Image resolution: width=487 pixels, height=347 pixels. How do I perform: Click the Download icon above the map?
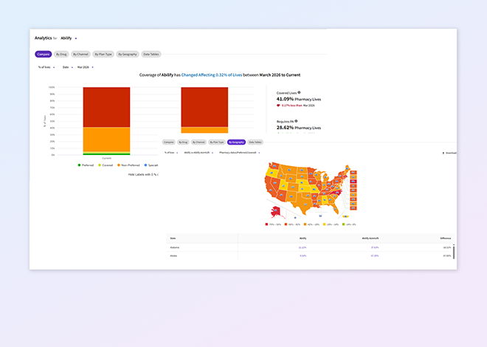point(443,153)
